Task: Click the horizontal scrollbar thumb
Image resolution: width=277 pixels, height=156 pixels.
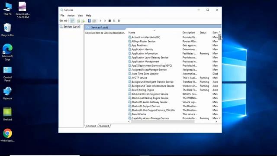Action: click(x=163, y=122)
